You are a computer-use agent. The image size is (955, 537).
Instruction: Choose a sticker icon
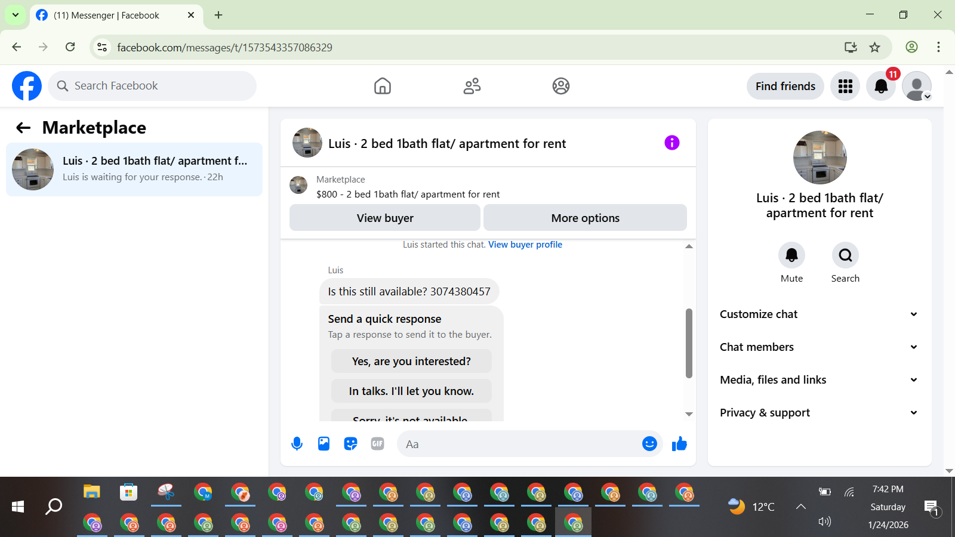click(350, 444)
